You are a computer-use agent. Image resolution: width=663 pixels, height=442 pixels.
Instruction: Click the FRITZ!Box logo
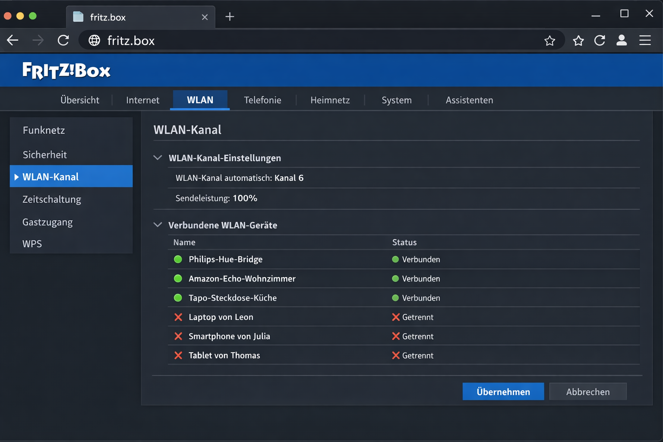tap(66, 70)
